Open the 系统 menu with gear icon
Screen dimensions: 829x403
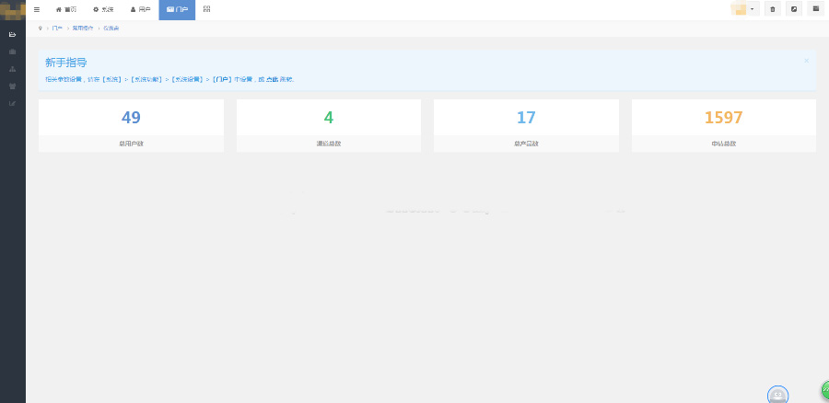(x=102, y=9)
